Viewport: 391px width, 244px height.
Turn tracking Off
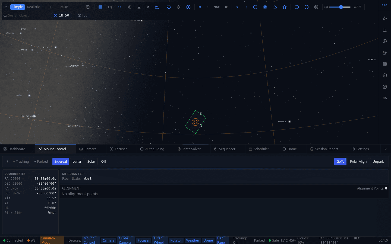(x=103, y=162)
